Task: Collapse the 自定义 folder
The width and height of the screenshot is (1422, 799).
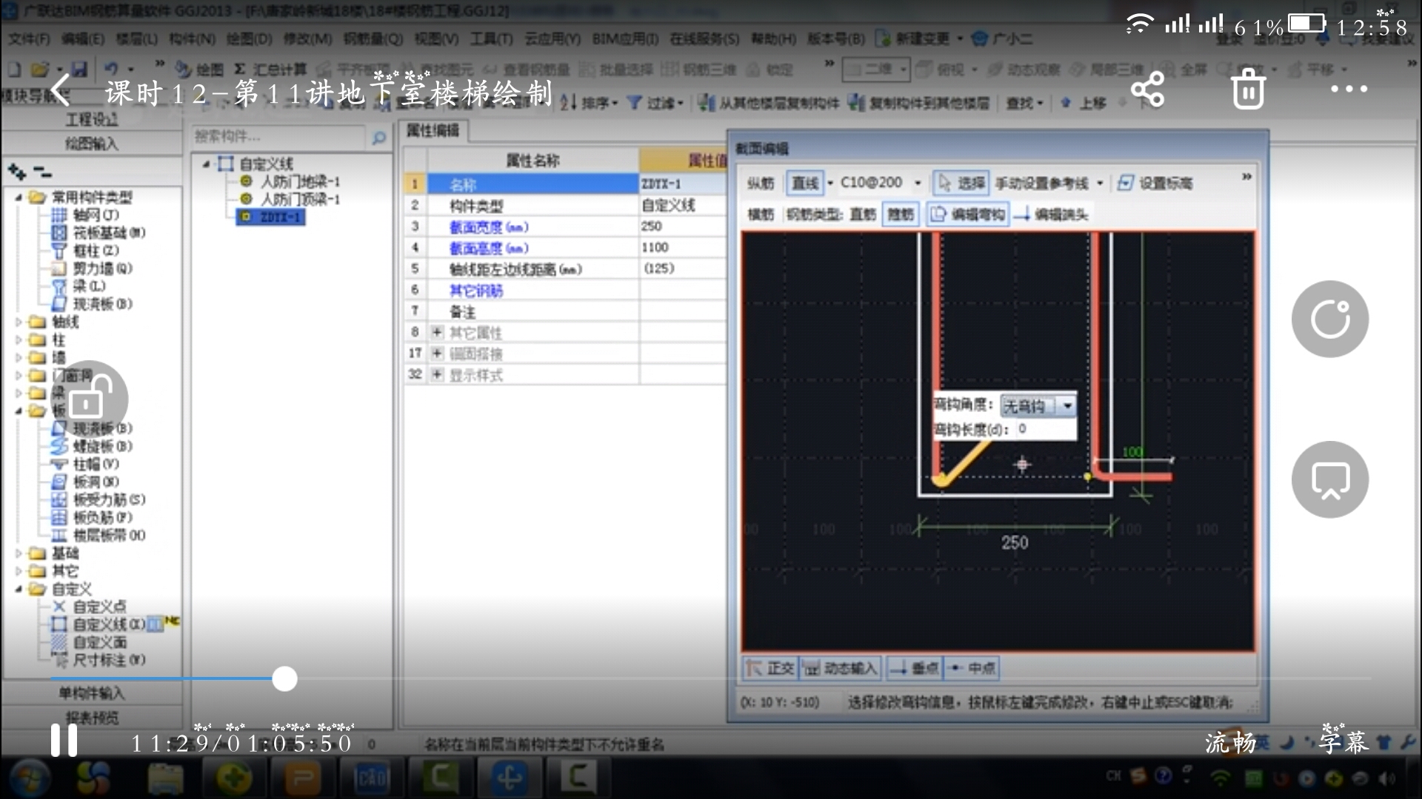Action: point(19,589)
